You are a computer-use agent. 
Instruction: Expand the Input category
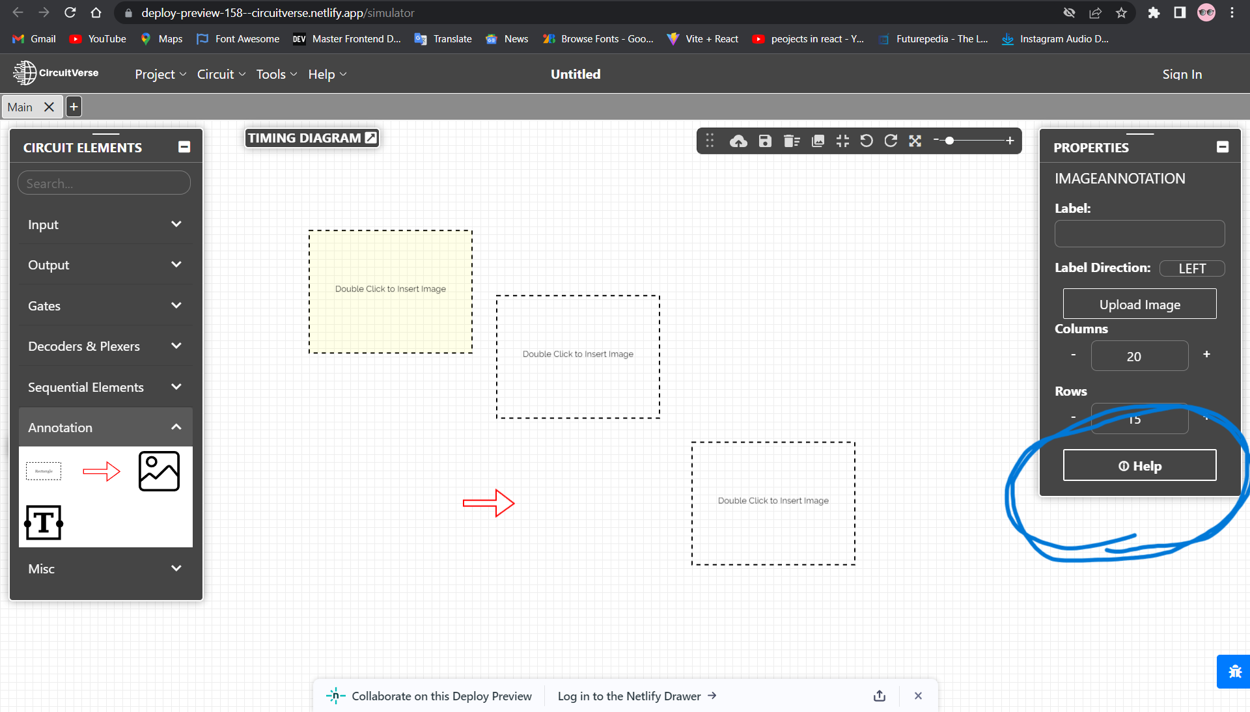click(105, 225)
